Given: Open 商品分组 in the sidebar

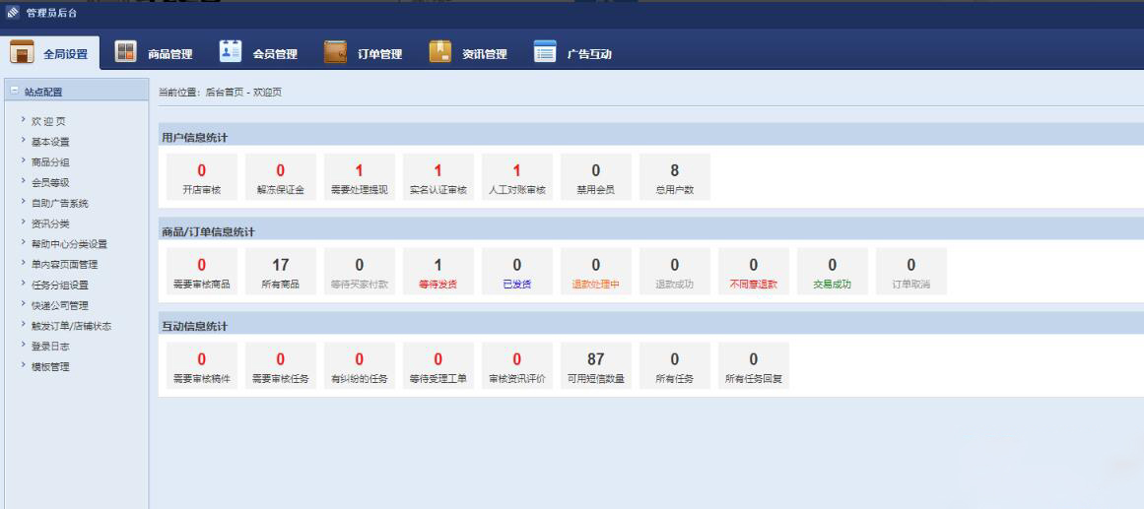Looking at the screenshot, I should [x=51, y=161].
